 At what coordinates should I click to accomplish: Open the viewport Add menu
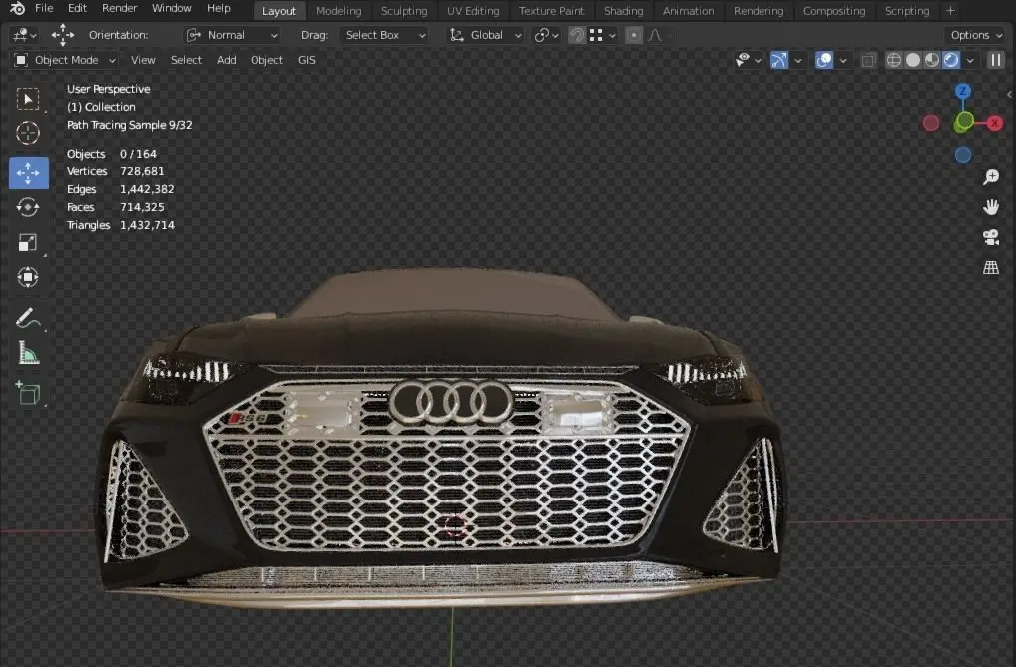[x=227, y=60]
